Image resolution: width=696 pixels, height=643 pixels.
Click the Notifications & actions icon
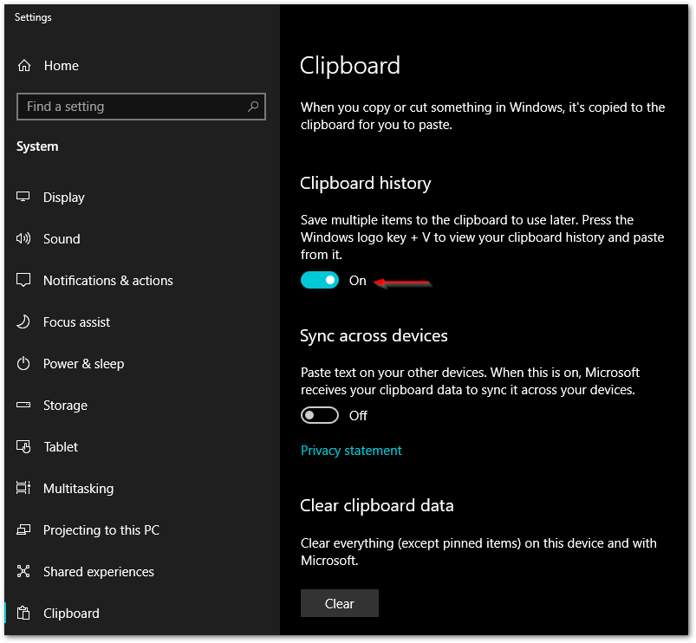(23, 280)
